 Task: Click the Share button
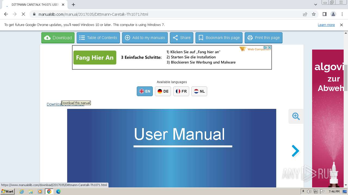tap(182, 38)
